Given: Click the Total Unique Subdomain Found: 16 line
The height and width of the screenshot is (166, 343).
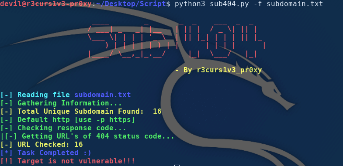Looking at the screenshot, I should (x=81, y=111).
